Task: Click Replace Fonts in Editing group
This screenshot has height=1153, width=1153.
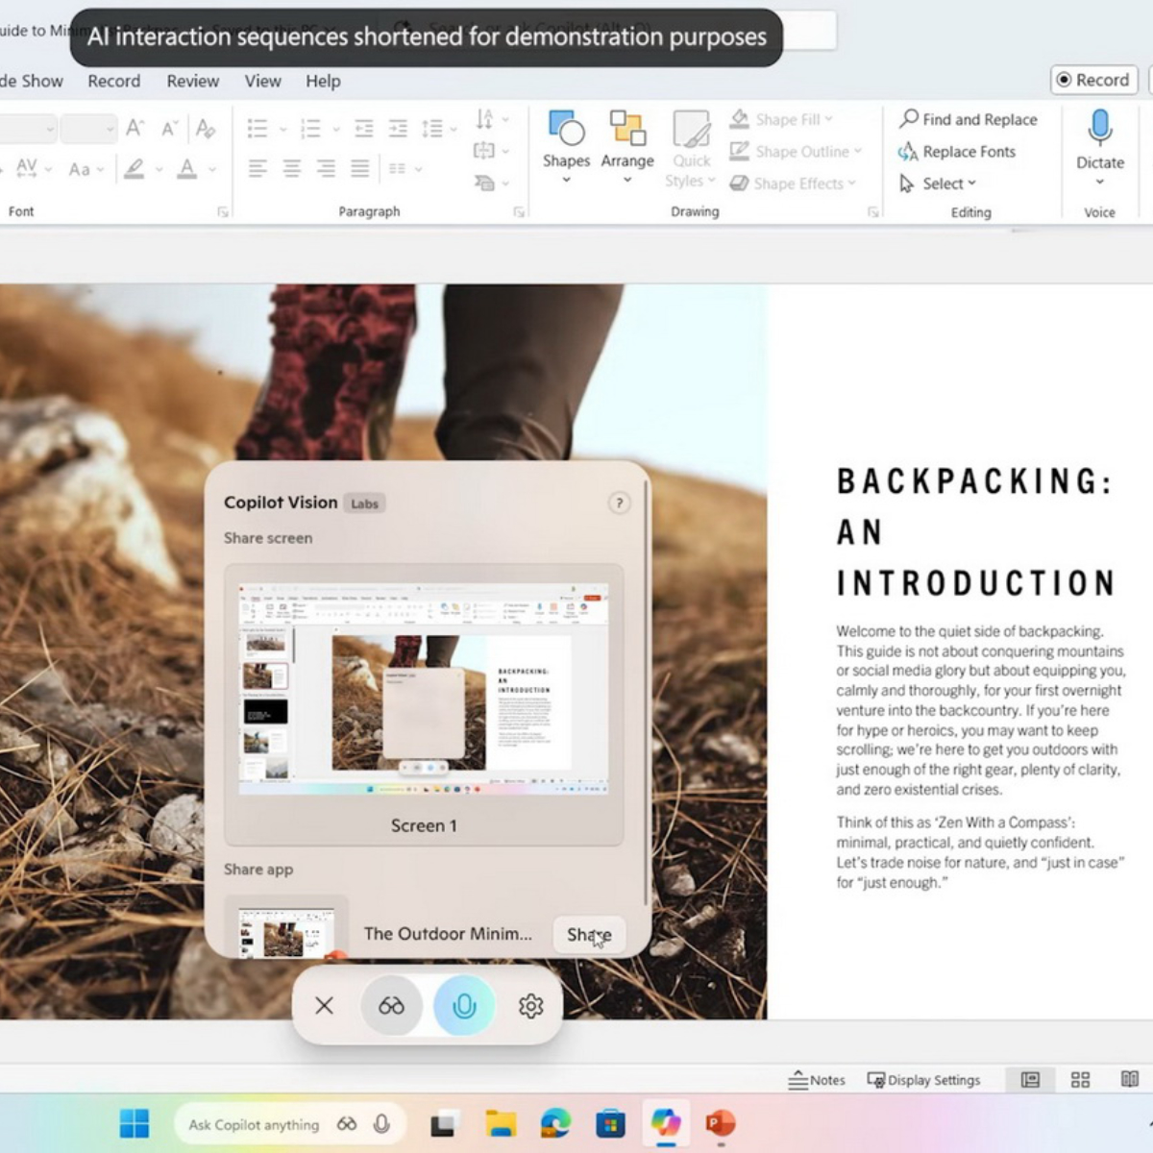Action: [957, 152]
